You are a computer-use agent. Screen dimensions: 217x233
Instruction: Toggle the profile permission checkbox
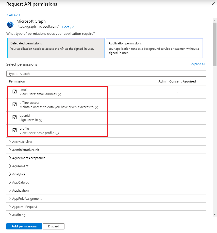click(x=14, y=130)
